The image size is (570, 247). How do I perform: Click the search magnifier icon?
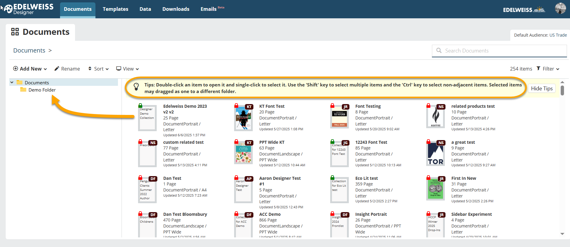[439, 50]
